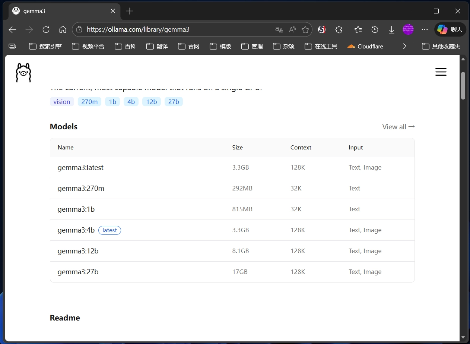470x344 pixels.
Task: Select the gemma3 browser tab
Action: [64, 11]
